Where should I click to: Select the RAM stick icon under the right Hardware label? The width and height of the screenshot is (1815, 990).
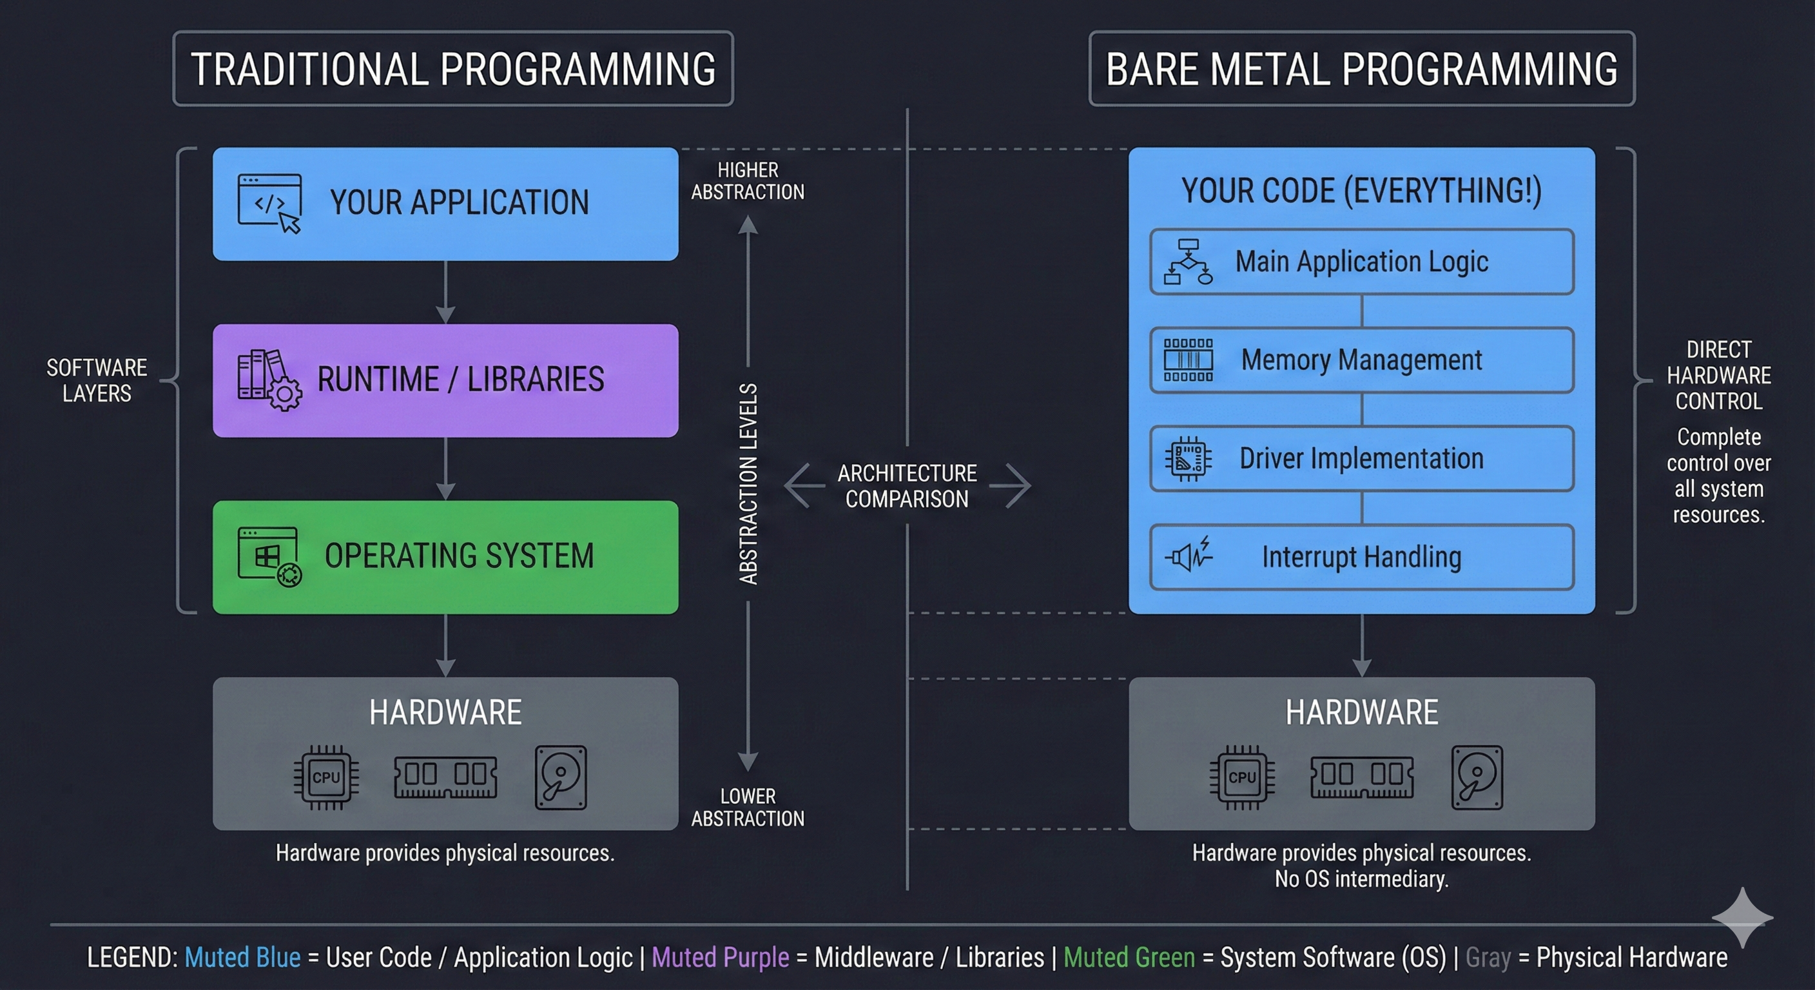[x=1361, y=777]
